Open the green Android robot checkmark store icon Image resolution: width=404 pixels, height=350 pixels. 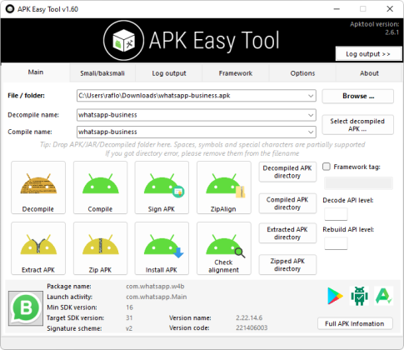tap(359, 296)
